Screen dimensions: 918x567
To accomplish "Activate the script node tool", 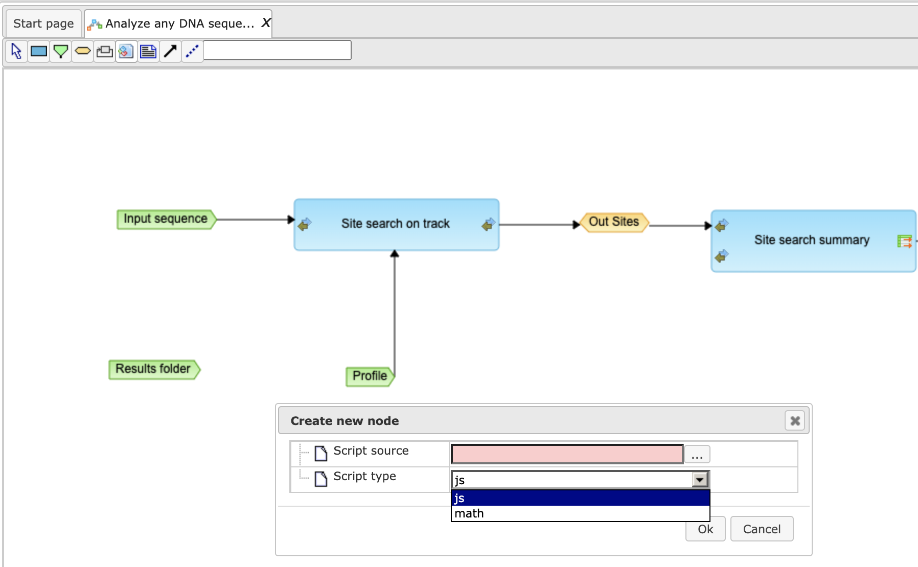I will (x=126, y=51).
